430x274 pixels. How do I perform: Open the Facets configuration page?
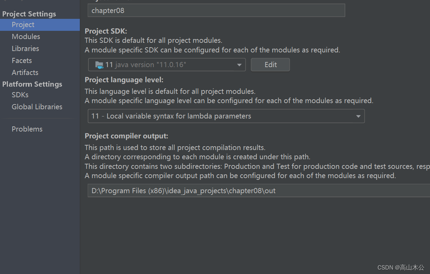click(21, 60)
